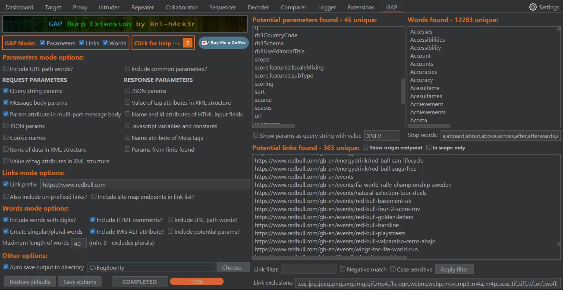The height and width of the screenshot is (290, 563).
Task: Select the red-bull-sugarfree link
Action: 335,169
